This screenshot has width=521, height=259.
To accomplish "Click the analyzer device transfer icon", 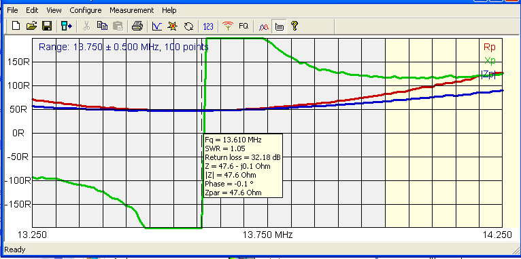I will click(x=66, y=26).
